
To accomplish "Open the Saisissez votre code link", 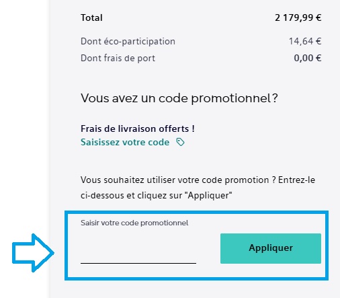I will click(x=125, y=142).
